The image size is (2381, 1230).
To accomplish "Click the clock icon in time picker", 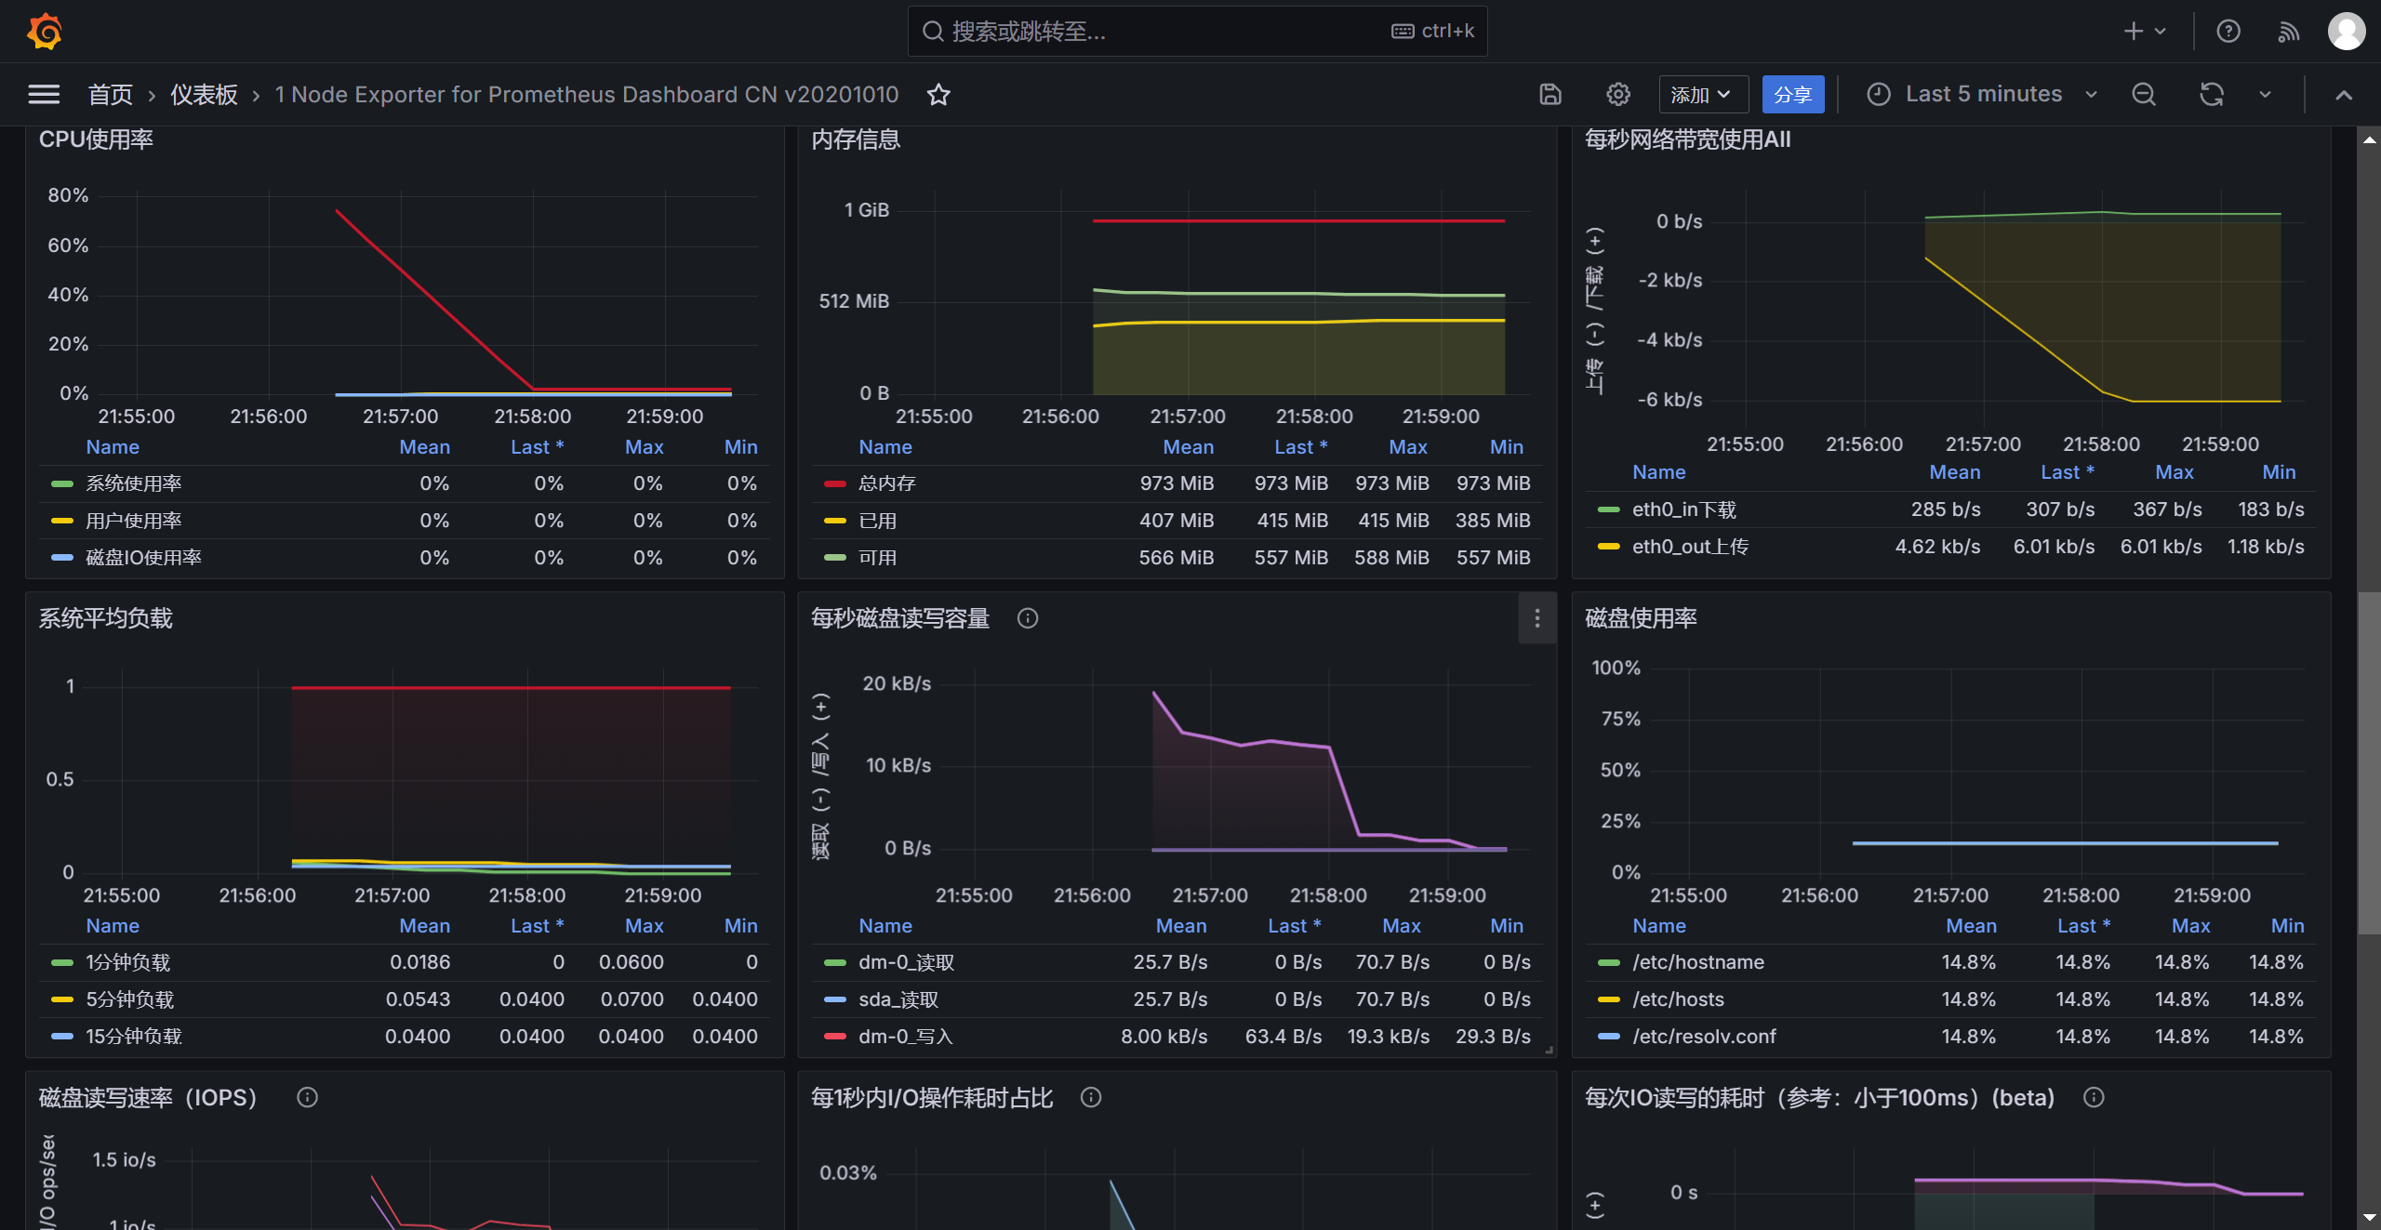I will point(1879,94).
